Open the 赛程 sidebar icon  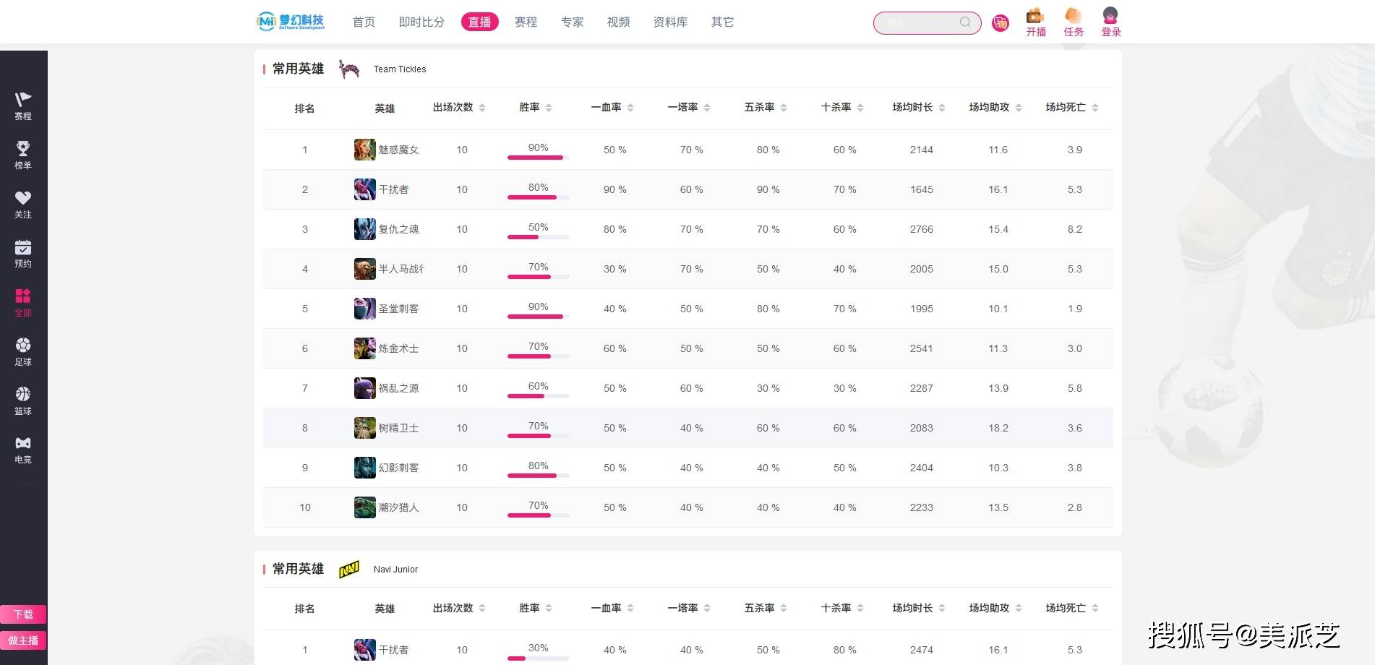tap(22, 105)
